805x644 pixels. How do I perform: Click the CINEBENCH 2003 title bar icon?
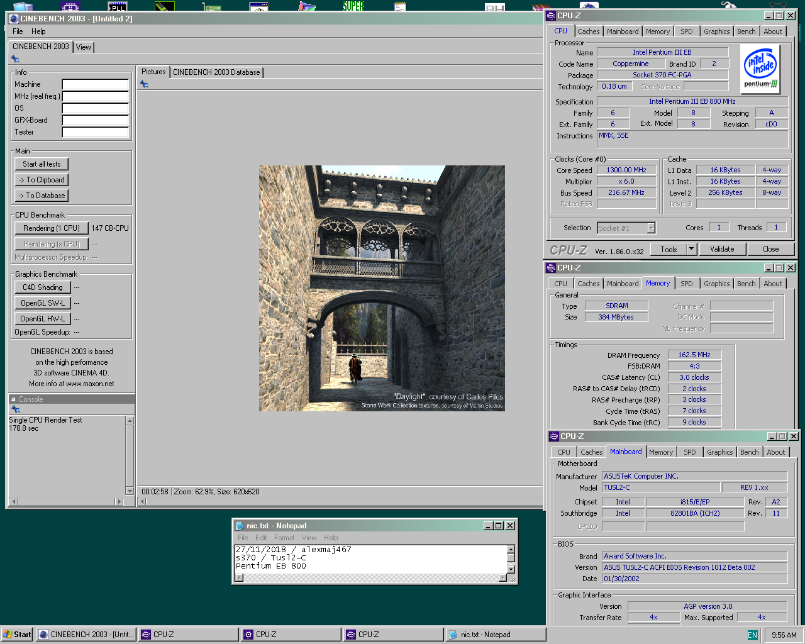(14, 19)
